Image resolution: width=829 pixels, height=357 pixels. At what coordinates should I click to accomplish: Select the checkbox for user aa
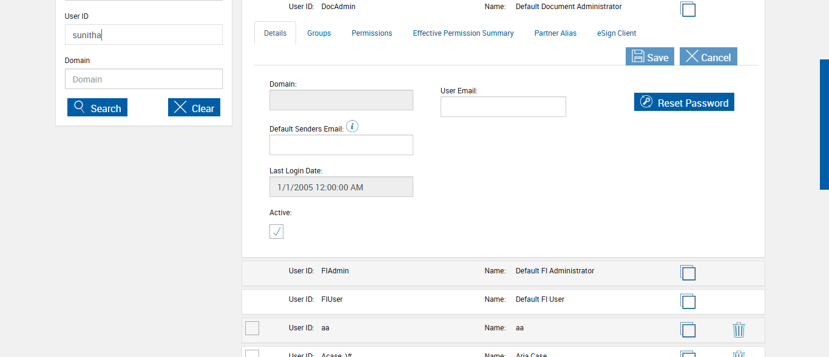[252, 328]
